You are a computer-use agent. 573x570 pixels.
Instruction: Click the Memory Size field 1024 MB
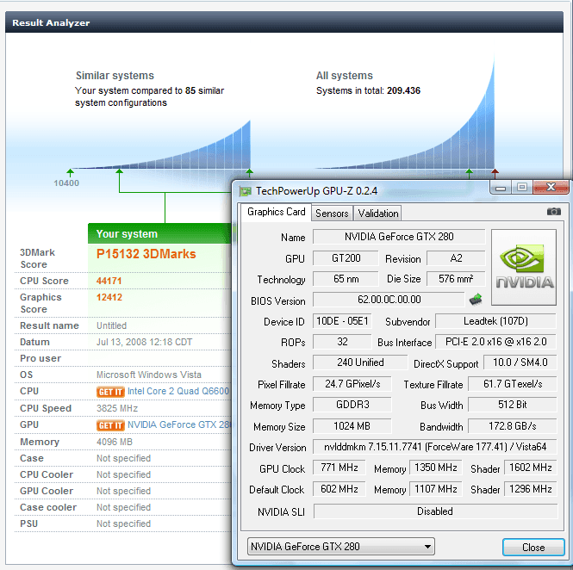pos(352,425)
